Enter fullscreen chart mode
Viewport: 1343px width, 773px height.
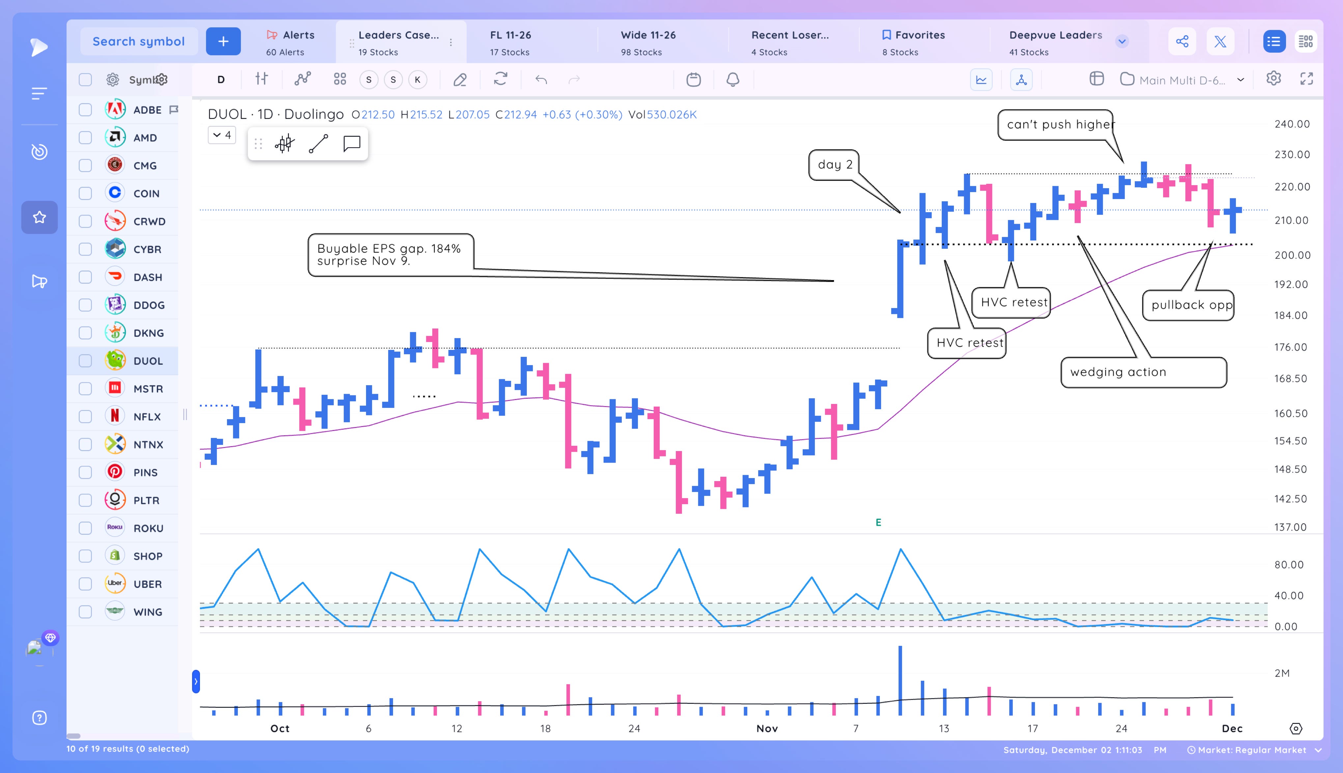click(1306, 78)
